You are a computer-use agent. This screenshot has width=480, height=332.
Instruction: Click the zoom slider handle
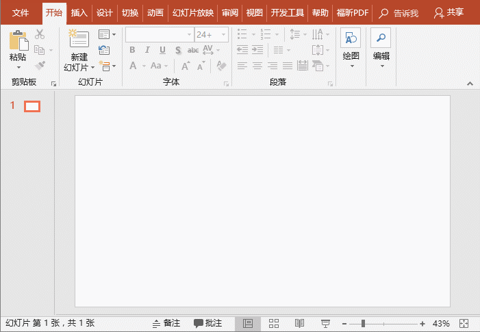click(x=363, y=323)
